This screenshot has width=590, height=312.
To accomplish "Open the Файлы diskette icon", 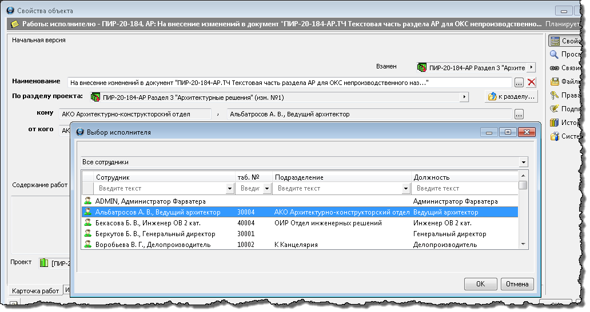I will (x=554, y=82).
